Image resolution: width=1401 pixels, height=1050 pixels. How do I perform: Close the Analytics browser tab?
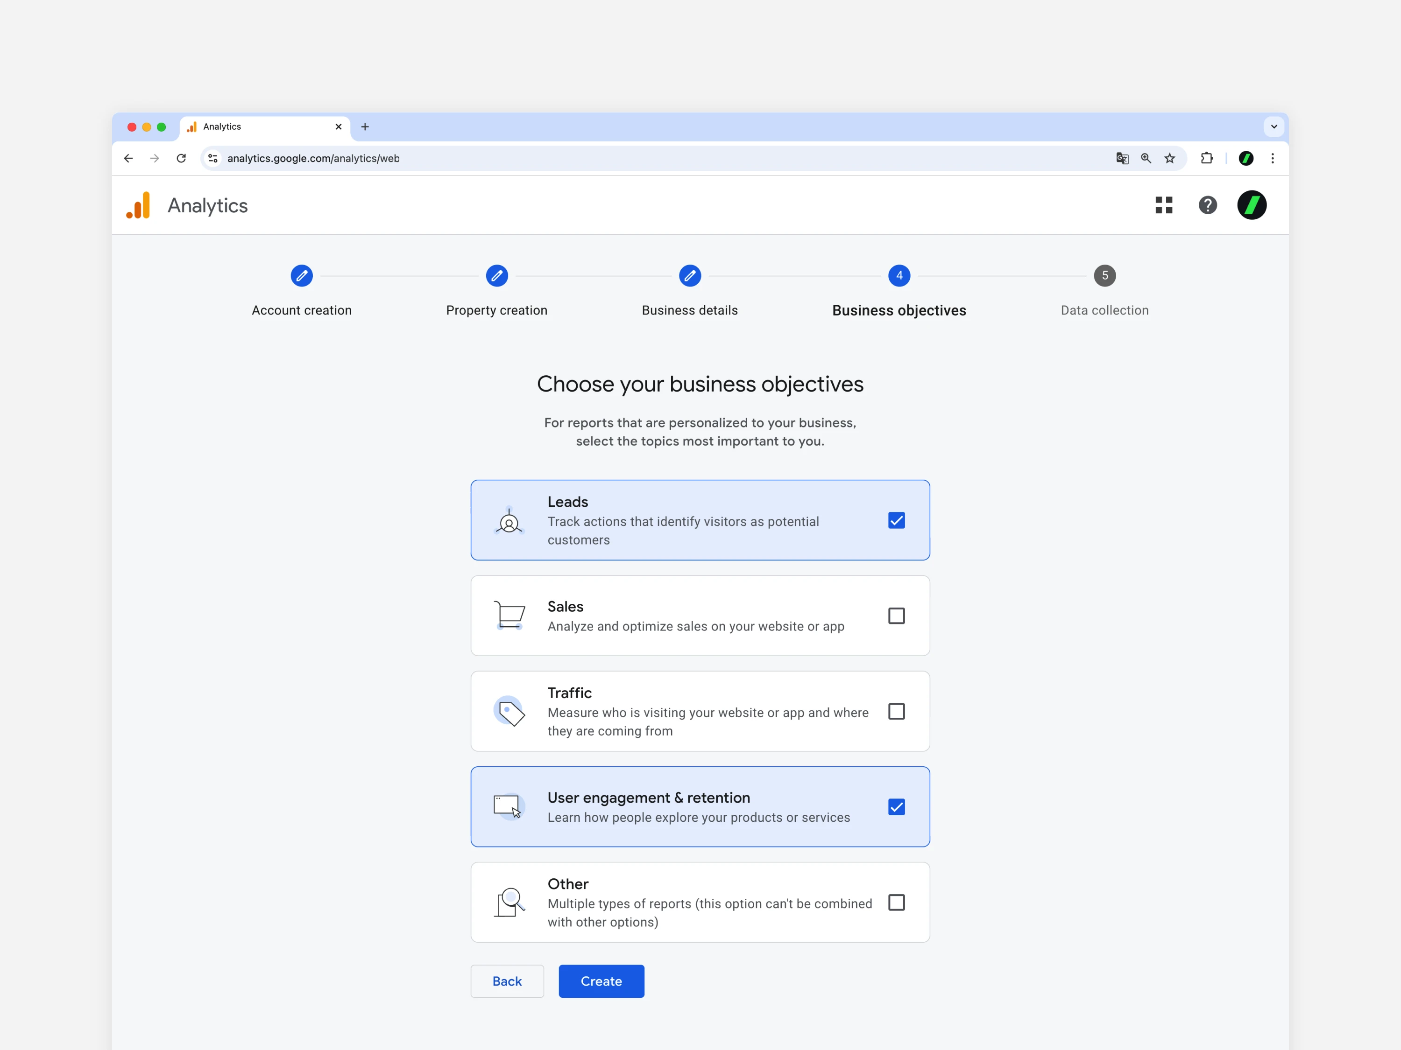click(338, 126)
